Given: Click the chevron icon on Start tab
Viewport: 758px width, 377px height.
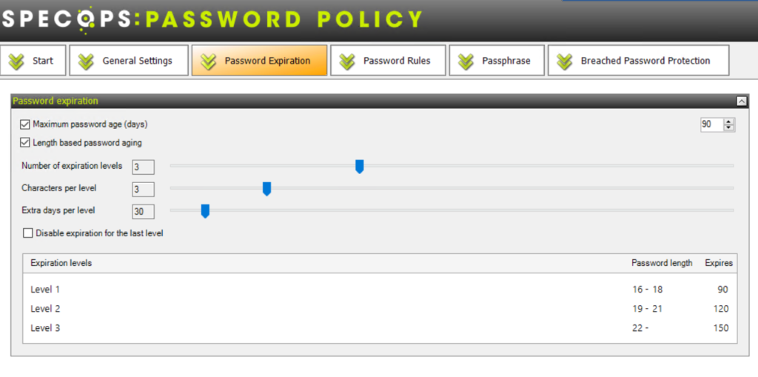Looking at the screenshot, I should click(x=16, y=61).
